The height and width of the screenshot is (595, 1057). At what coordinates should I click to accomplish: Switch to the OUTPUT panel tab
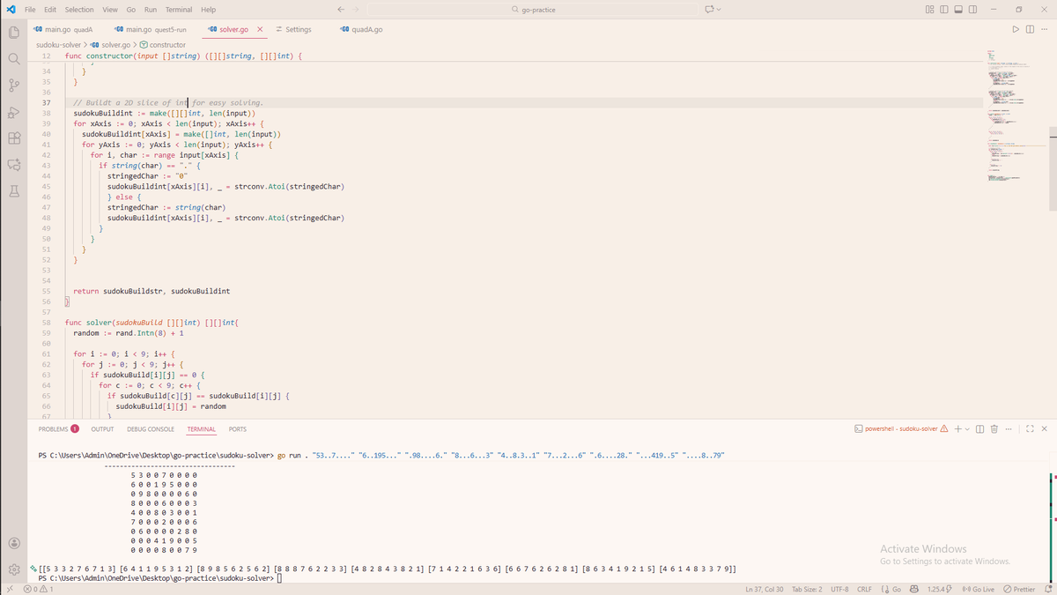(x=102, y=429)
